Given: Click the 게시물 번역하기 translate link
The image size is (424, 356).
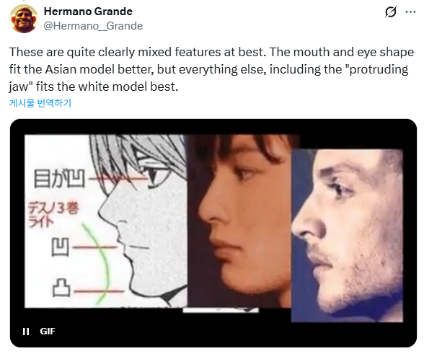Looking at the screenshot, I should pyautogui.click(x=40, y=103).
